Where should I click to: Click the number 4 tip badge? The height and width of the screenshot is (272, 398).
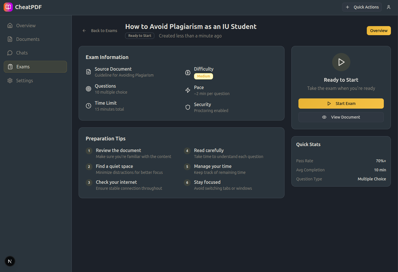187,151
